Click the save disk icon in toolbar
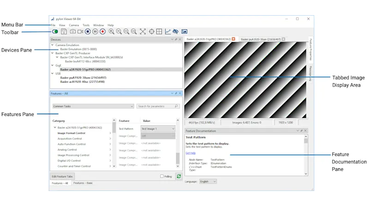Screen dimensions: 369x207 point(64,32)
